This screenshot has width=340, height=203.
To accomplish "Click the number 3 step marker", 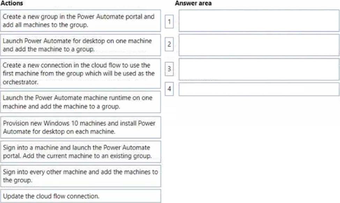I will tap(169, 69).
